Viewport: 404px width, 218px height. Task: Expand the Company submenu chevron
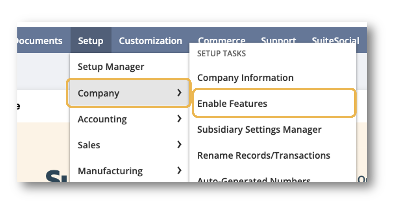coord(180,93)
